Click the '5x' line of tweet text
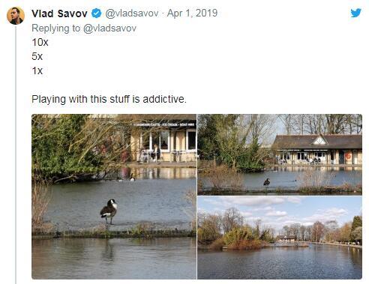Image resolution: width=369 pixels, height=284 pixels. point(37,56)
